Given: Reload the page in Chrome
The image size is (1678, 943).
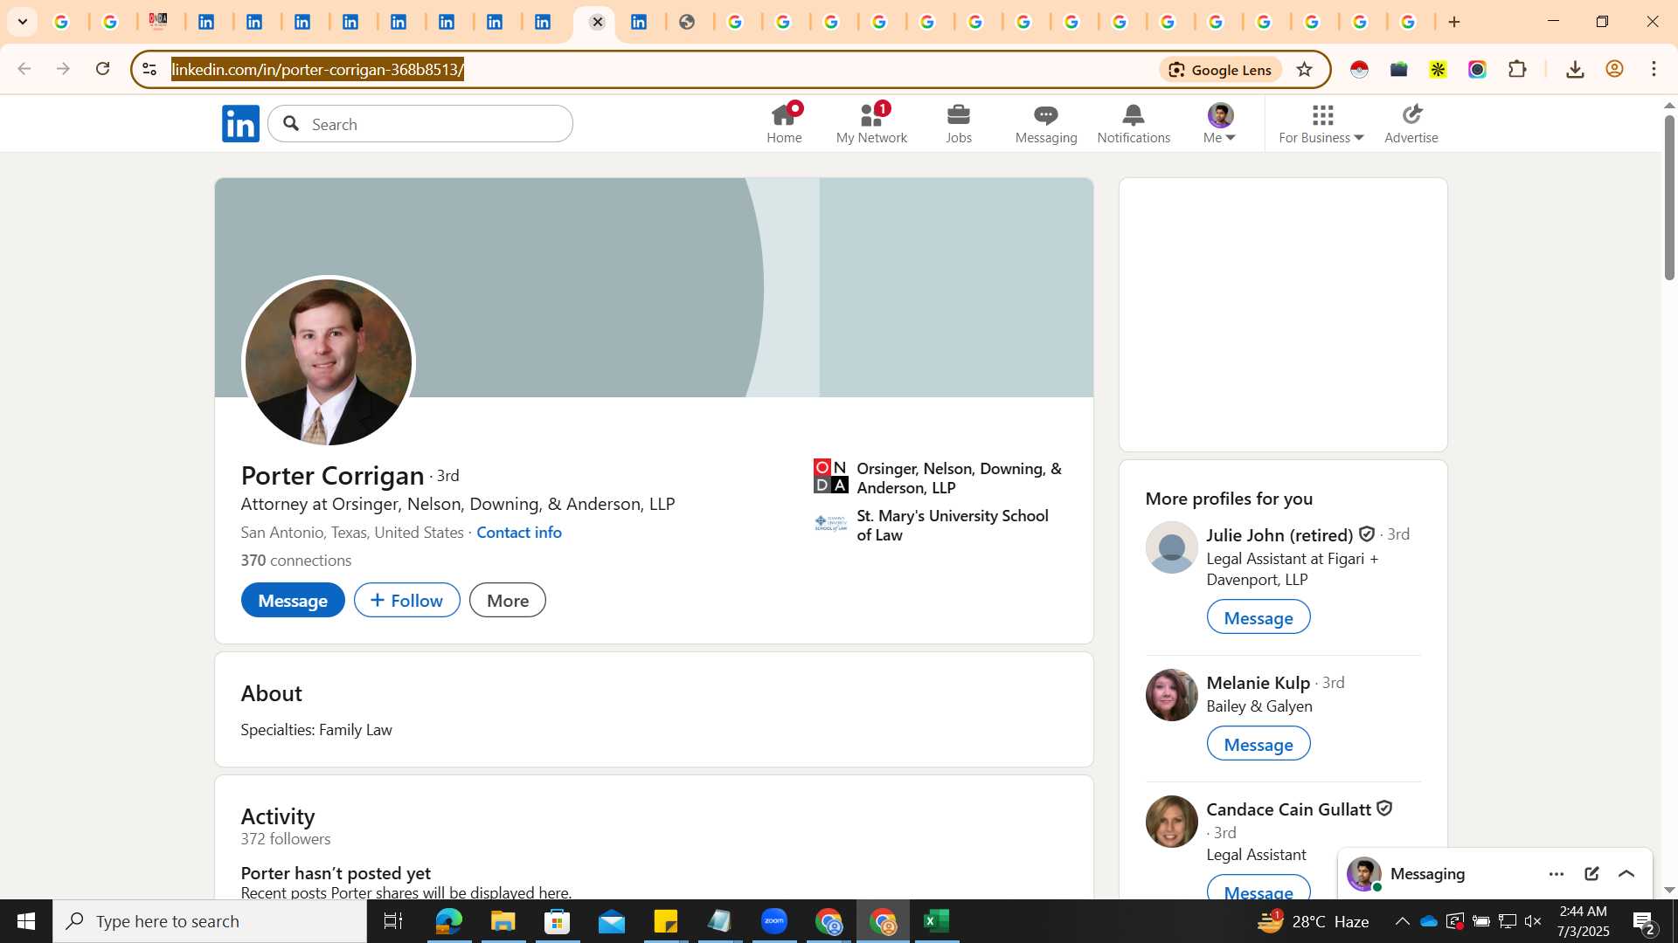Looking at the screenshot, I should pyautogui.click(x=102, y=69).
